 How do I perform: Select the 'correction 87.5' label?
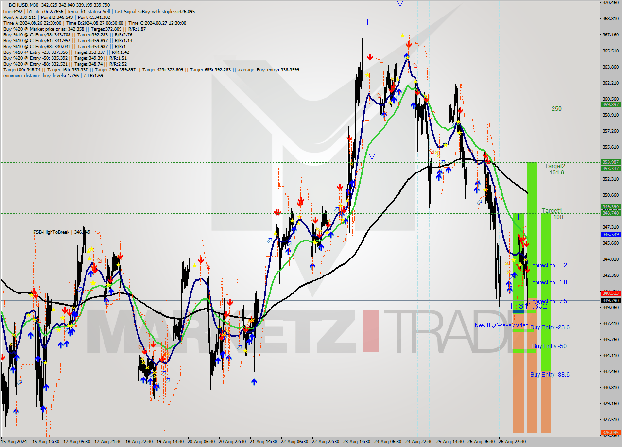tap(549, 301)
